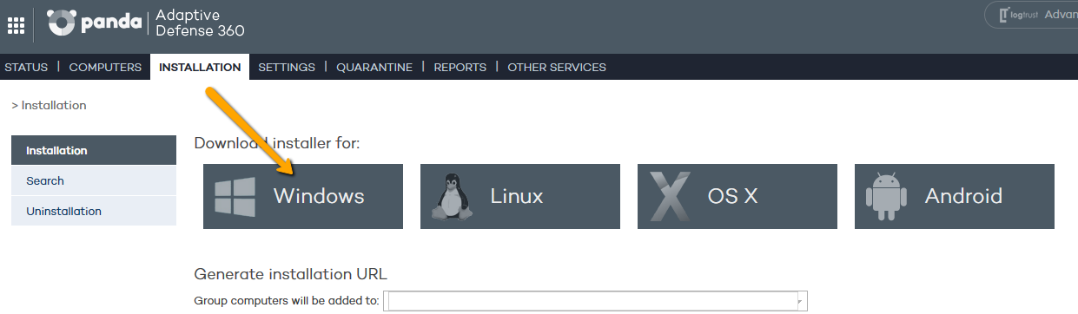Click the Android robot icon
The image size is (1078, 314).
coord(886,197)
